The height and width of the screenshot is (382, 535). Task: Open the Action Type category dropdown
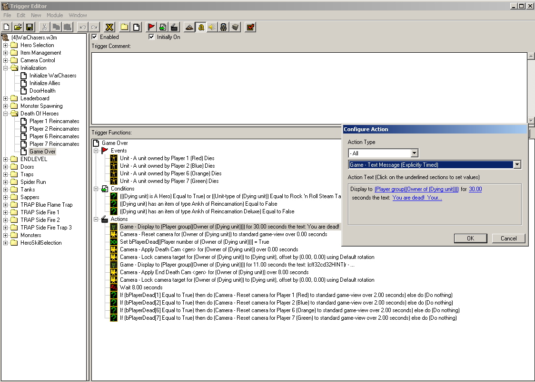414,153
